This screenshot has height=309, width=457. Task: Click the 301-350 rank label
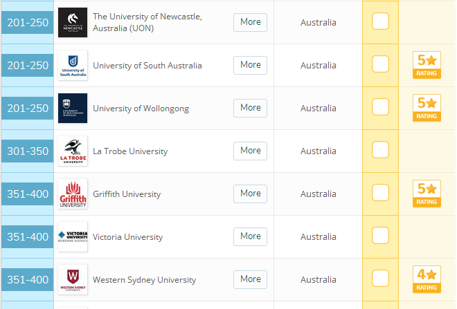[28, 151]
